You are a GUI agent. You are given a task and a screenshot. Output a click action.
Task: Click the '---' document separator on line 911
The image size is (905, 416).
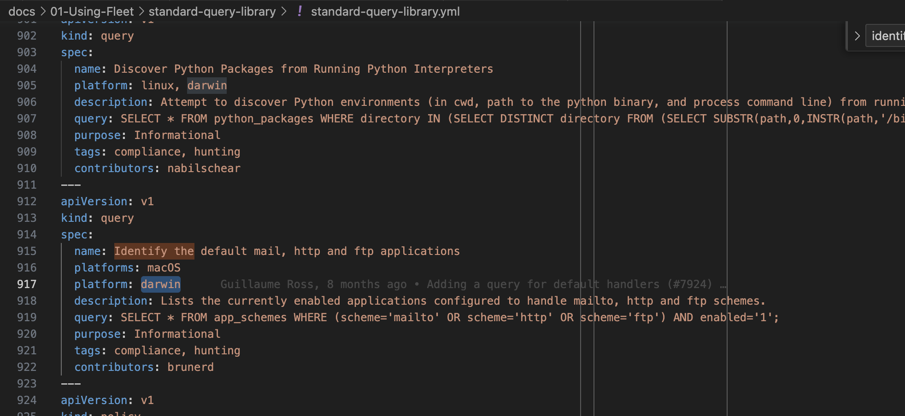71,185
